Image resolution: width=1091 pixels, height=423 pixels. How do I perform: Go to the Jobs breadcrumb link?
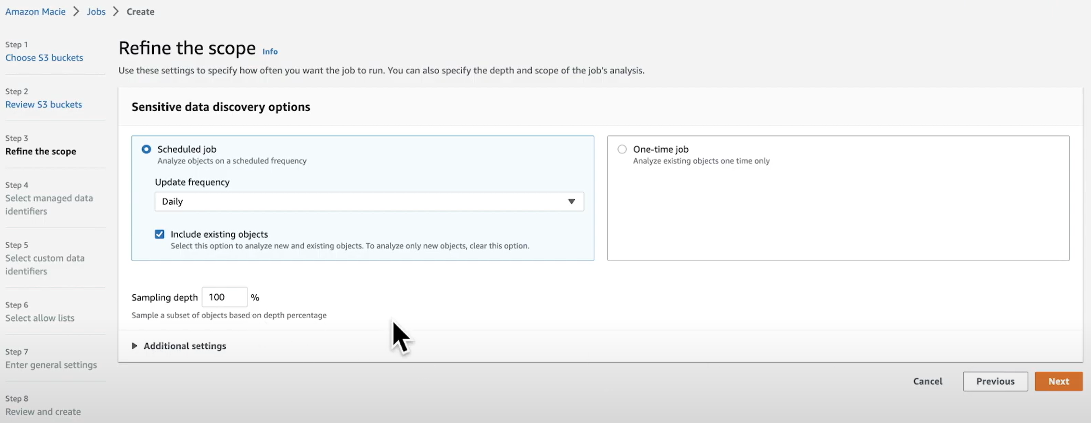[96, 12]
